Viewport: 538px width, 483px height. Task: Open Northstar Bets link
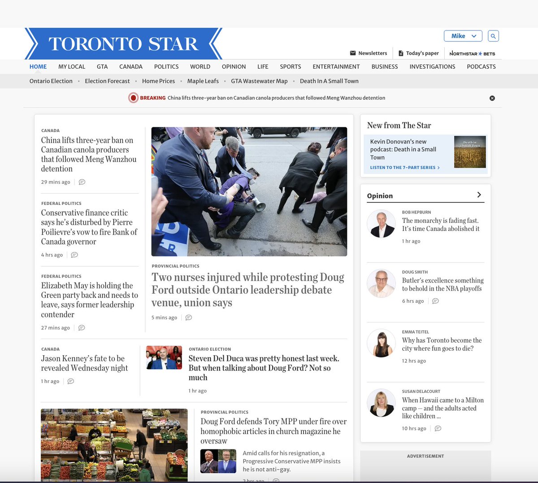[x=472, y=53]
